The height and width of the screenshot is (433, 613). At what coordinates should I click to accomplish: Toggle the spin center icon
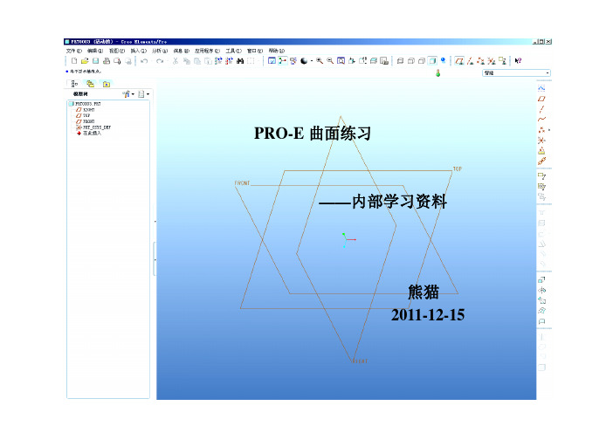point(283,60)
